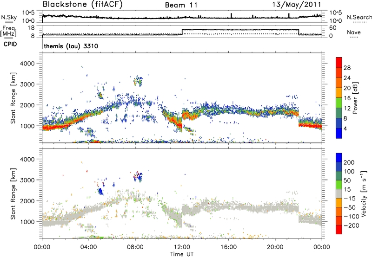Click the '12:00' time tick label

pos(182,247)
